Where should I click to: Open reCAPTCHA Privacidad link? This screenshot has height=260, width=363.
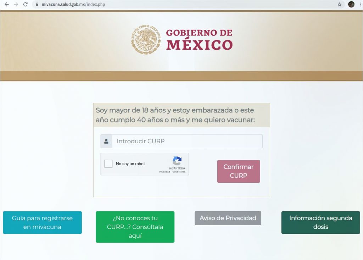pyautogui.click(x=164, y=172)
